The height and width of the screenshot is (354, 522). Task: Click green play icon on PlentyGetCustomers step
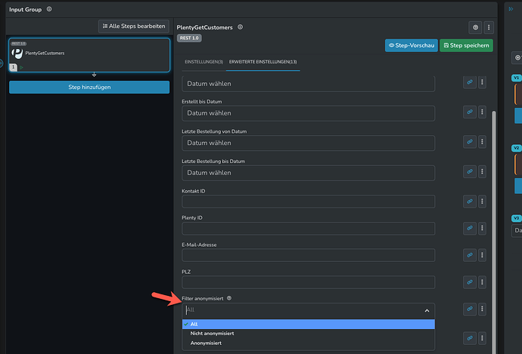click(22, 67)
